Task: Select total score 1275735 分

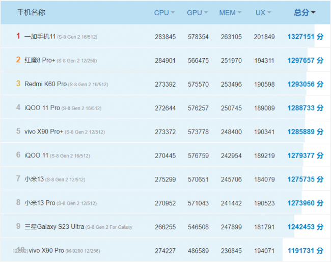Action: 305,179
